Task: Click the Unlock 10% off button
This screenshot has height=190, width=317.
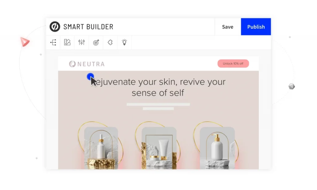Action: pos(233,64)
